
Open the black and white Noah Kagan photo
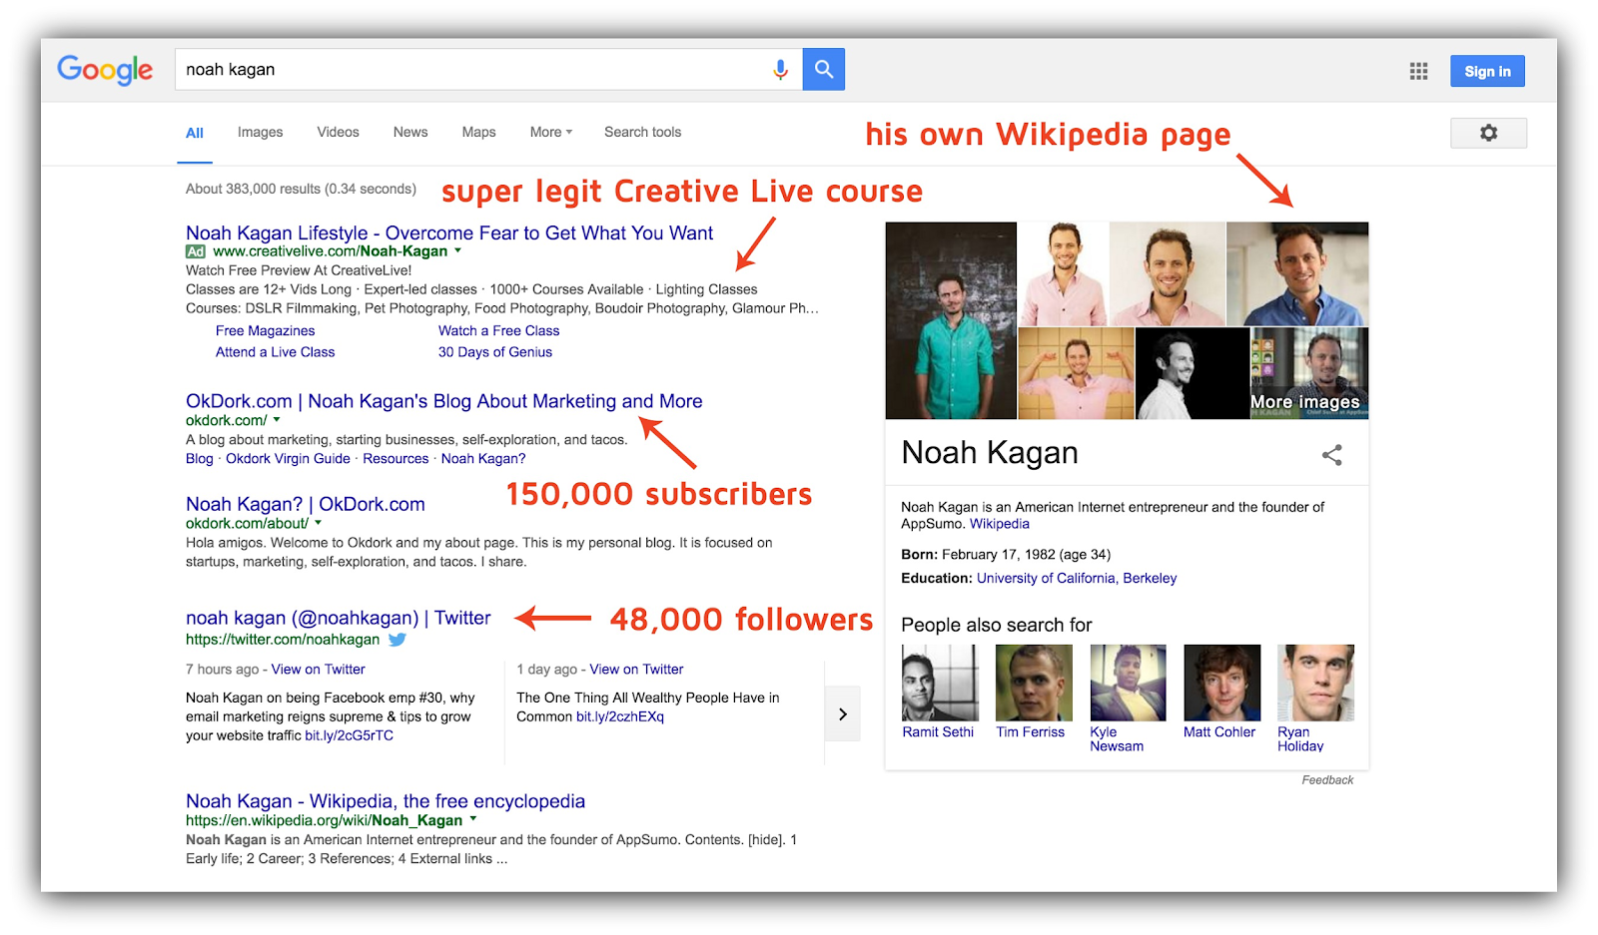point(1193,373)
